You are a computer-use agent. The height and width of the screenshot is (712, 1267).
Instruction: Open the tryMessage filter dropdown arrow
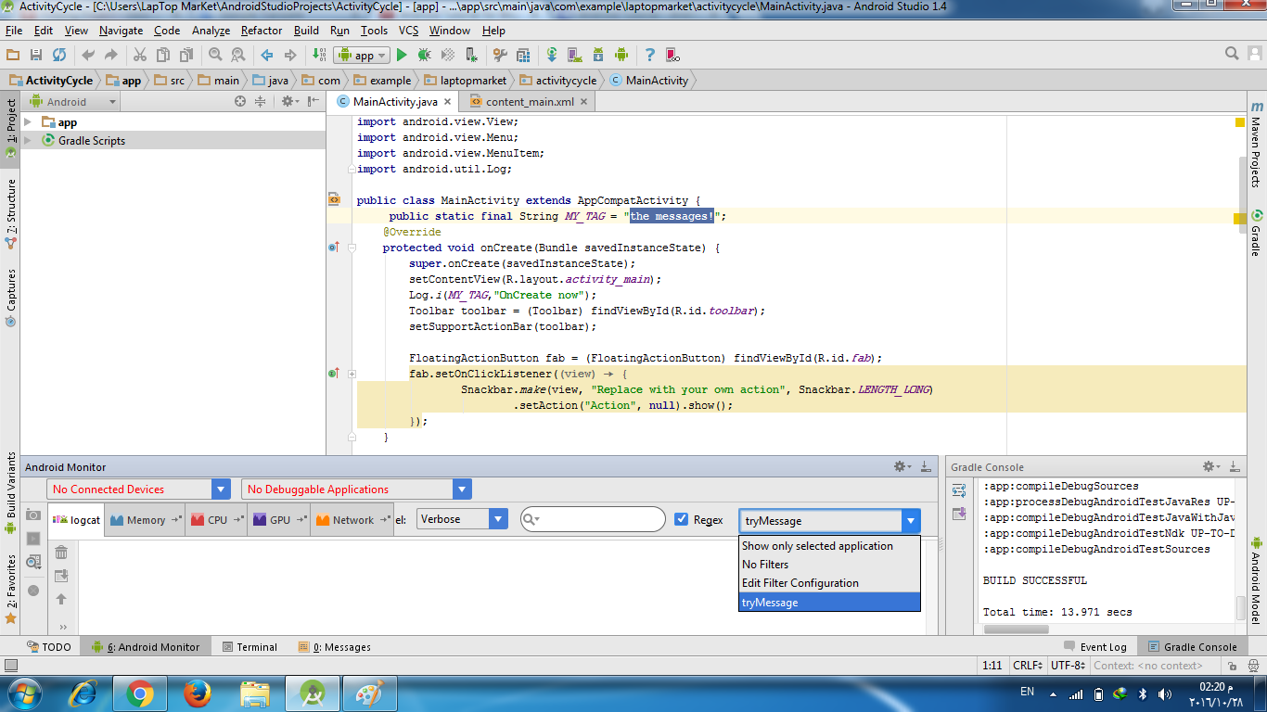(911, 521)
